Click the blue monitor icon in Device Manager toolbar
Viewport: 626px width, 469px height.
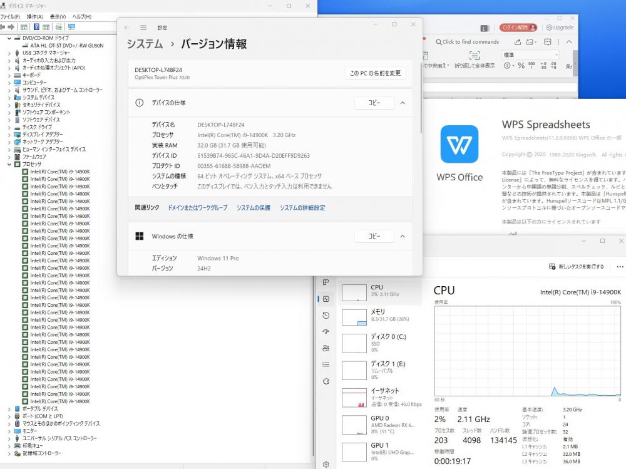coord(71,27)
